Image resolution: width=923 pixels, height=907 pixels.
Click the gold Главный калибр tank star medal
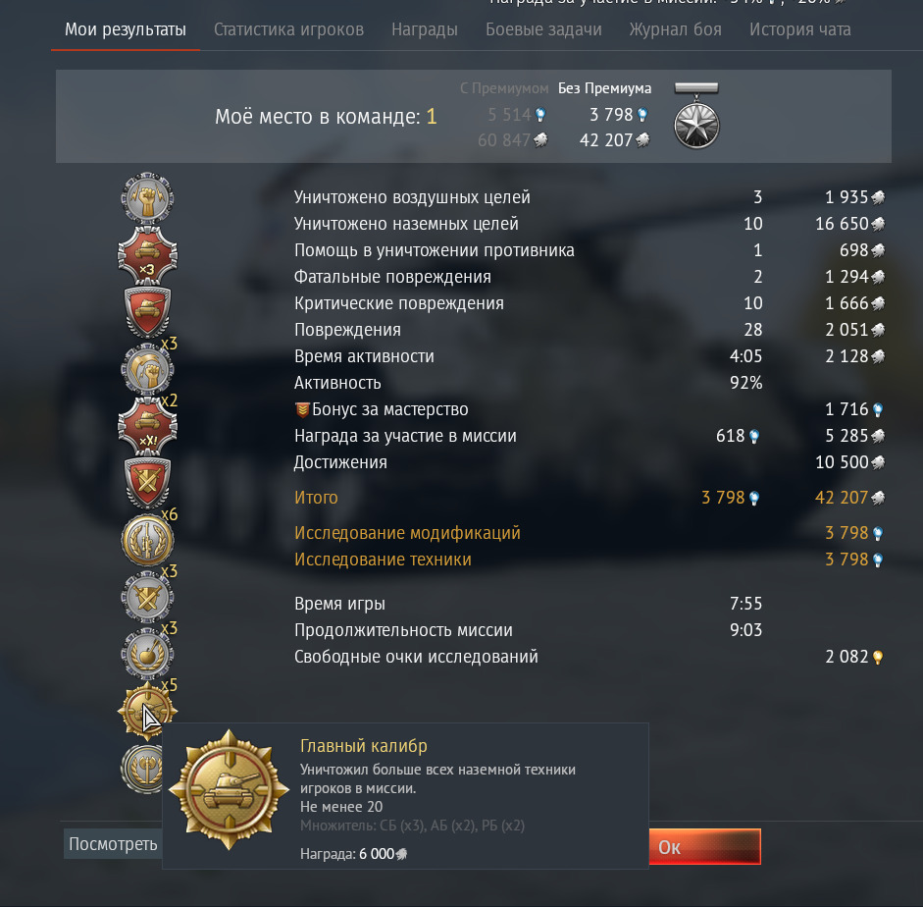tap(147, 711)
